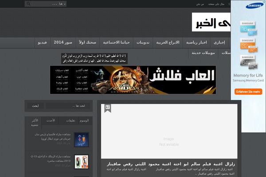Click the Arabic prayer text banner
This screenshot has height=177, width=266.
click(94, 58)
